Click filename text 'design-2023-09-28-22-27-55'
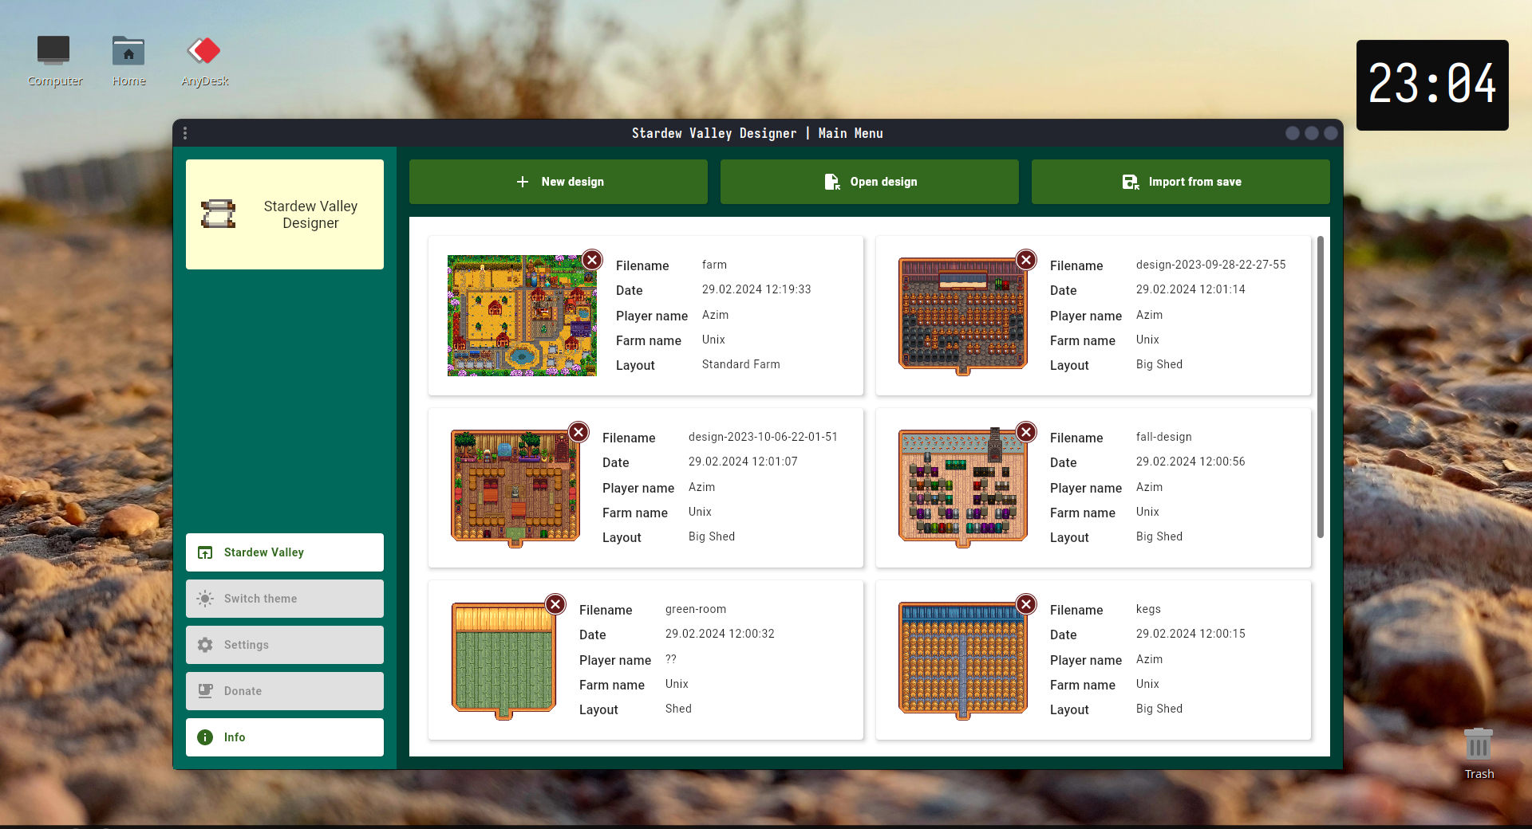1532x829 pixels. pos(1211,265)
